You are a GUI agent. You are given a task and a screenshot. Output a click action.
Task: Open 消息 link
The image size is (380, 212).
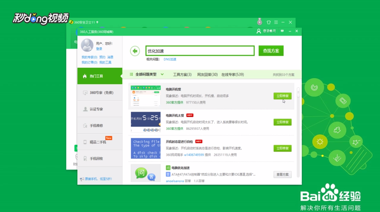click(110, 57)
